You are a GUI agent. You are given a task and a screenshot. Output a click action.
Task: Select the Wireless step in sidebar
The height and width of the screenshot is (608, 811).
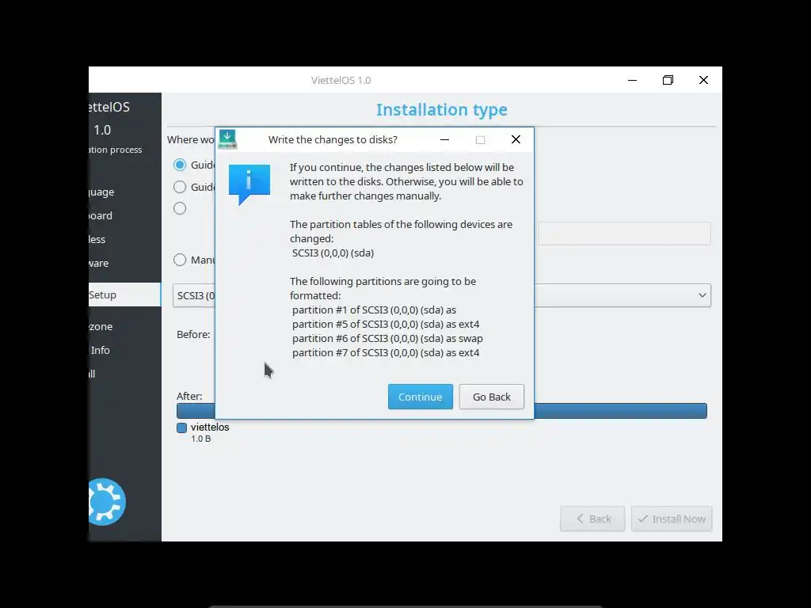(97, 239)
